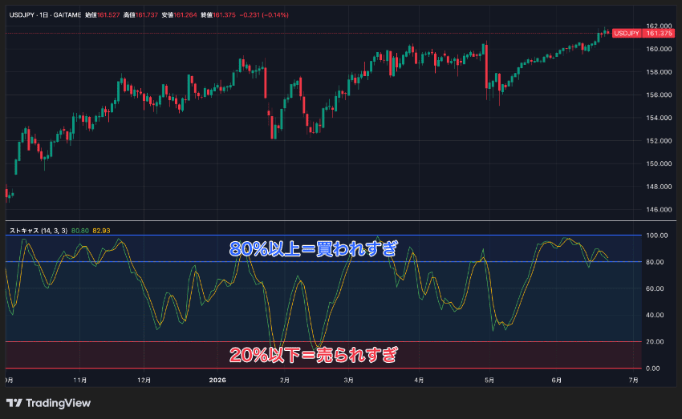Click the 158.000 price axis label
The width and height of the screenshot is (682, 419).
[659, 72]
